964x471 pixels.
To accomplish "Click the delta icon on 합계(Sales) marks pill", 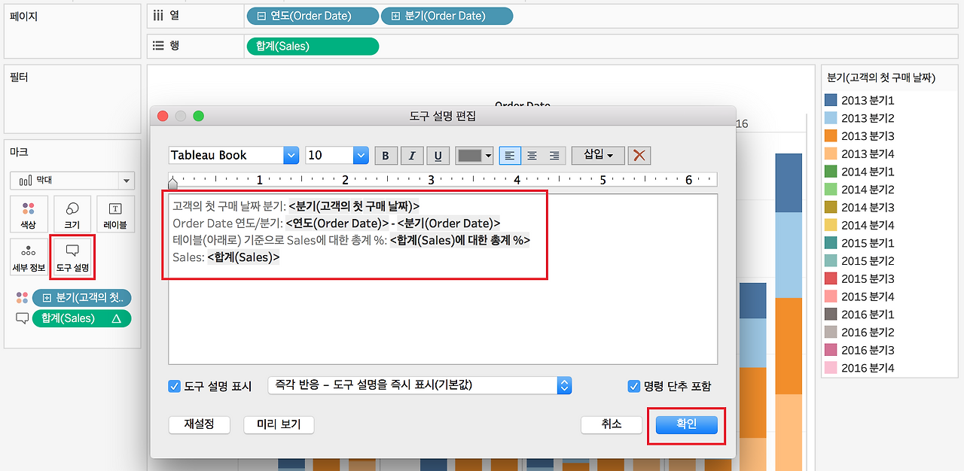I will [x=116, y=318].
